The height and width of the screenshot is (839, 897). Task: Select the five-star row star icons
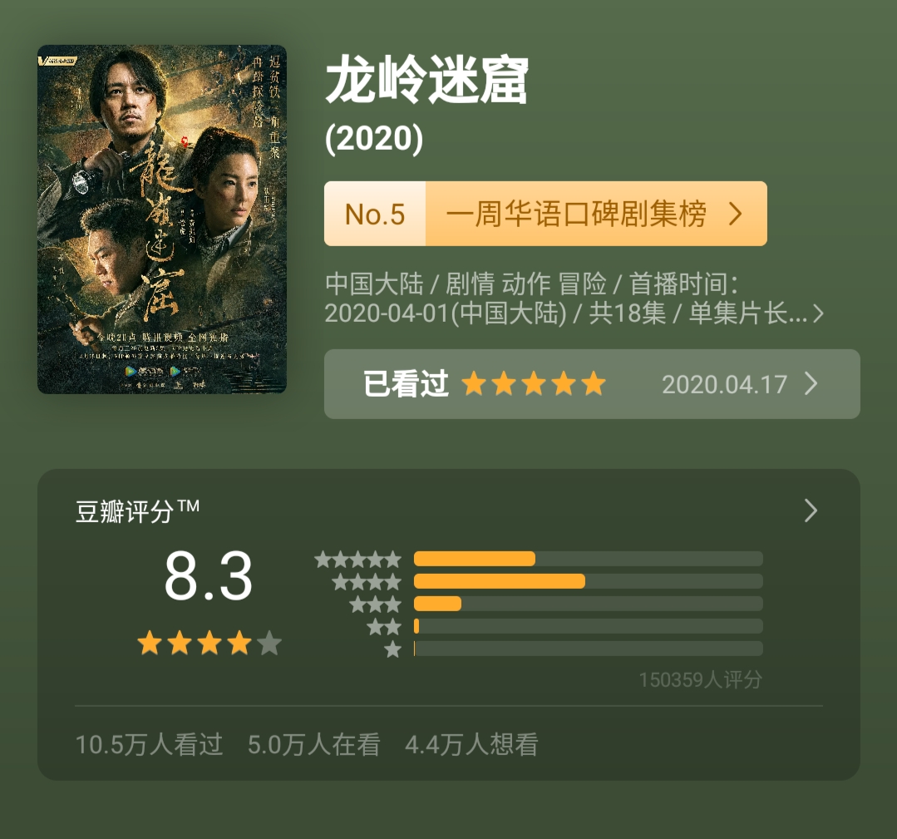point(357,559)
